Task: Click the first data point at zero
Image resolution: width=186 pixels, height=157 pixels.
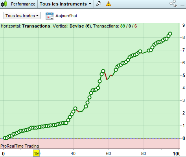Action: tap(5, 138)
